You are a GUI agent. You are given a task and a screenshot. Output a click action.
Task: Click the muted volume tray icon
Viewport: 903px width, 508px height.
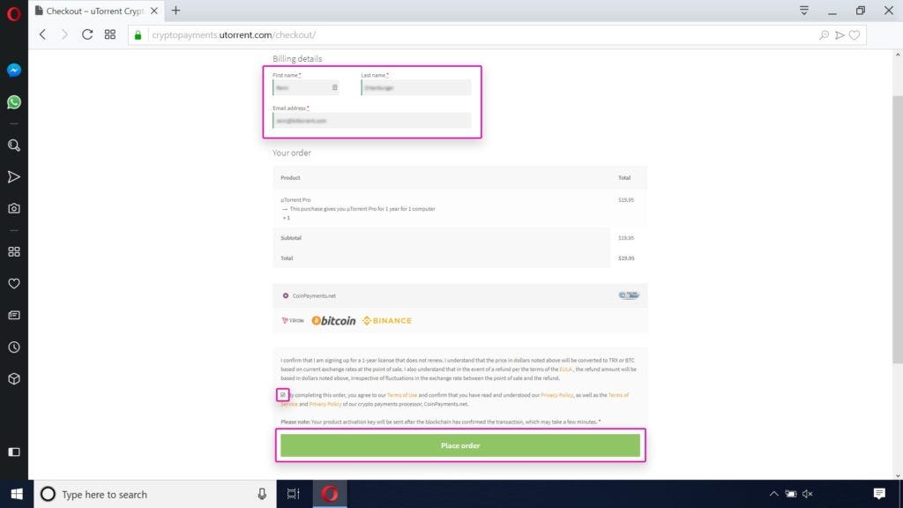[808, 494]
